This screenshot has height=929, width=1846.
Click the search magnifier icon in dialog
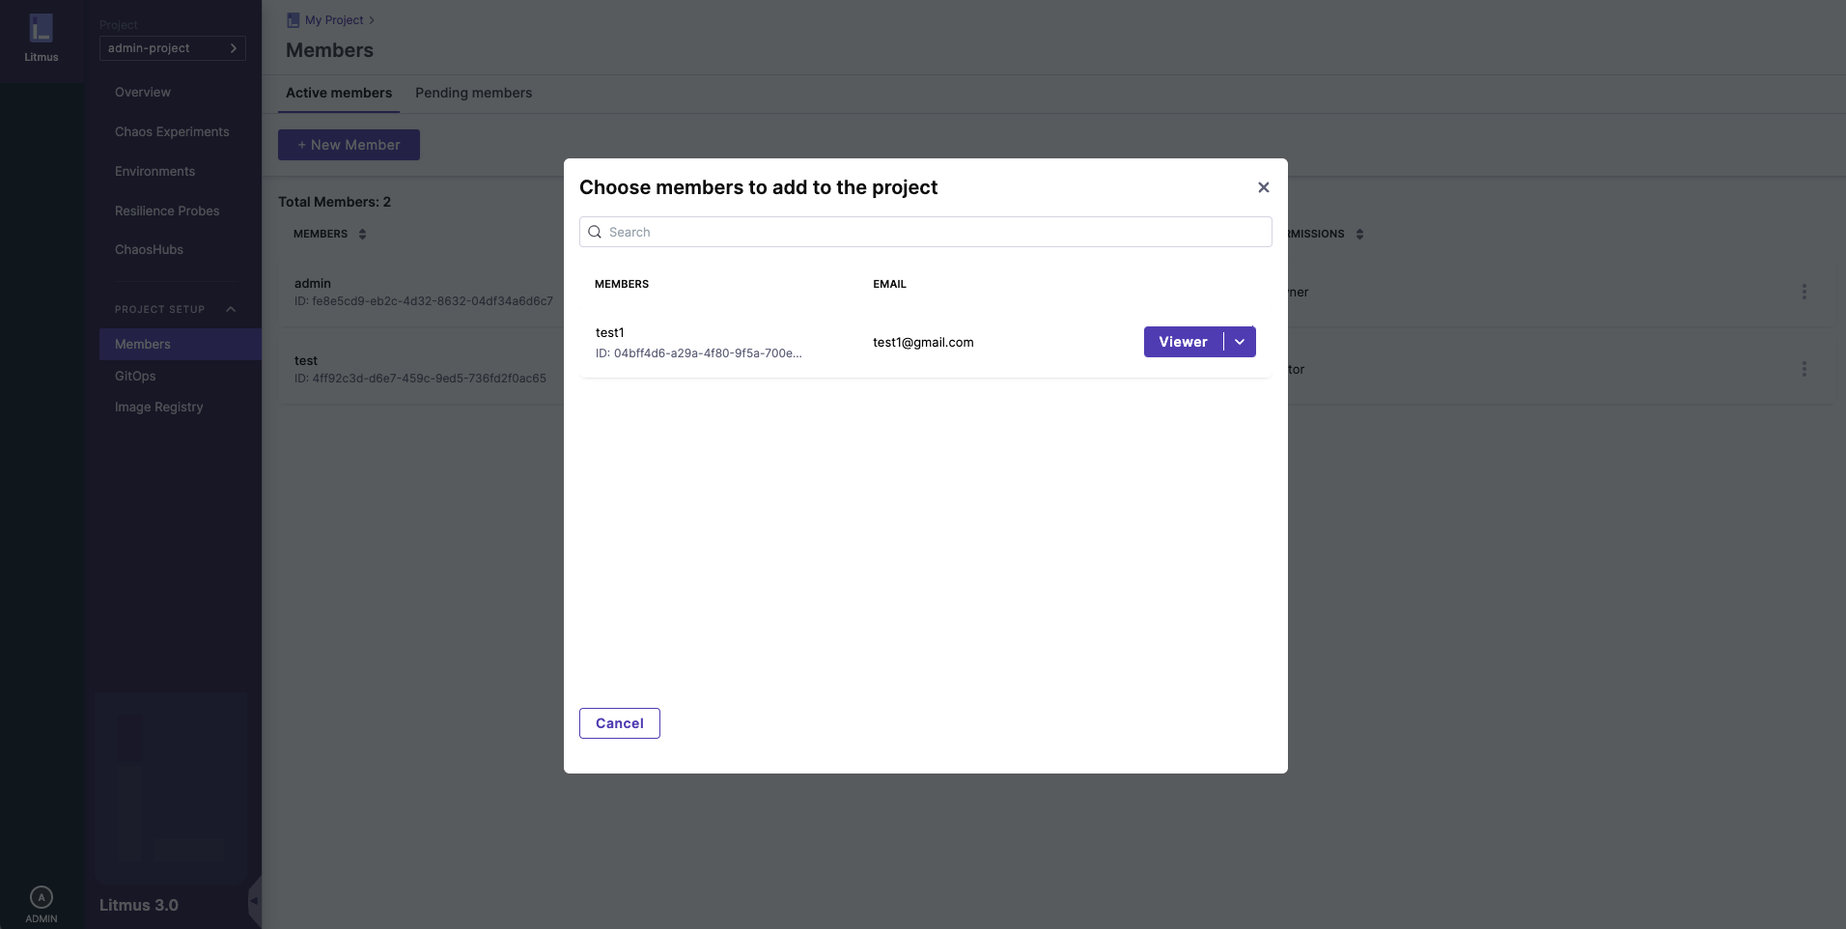595,232
